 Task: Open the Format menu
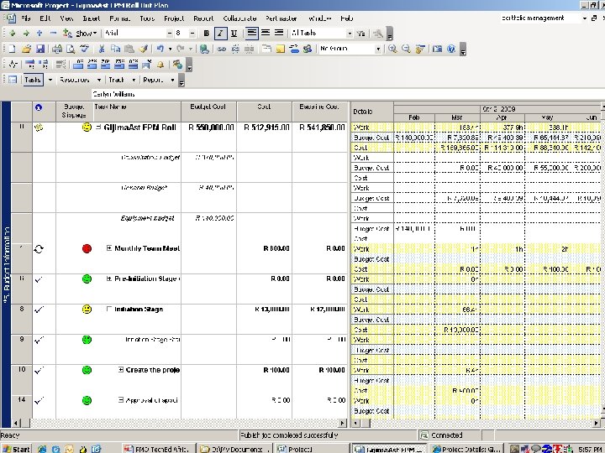point(119,18)
